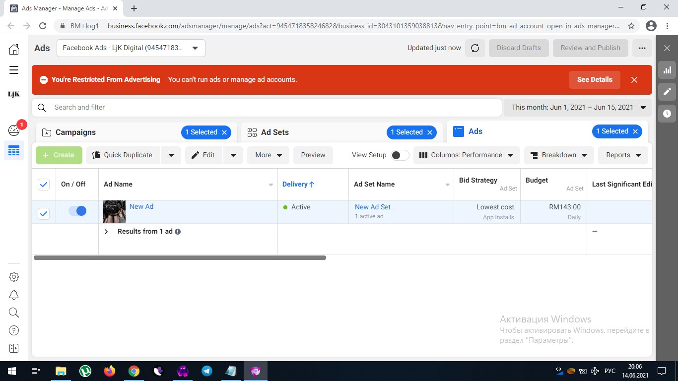The image size is (678, 381).
Task: Open the New Ad thumbnail image
Action: click(x=114, y=212)
